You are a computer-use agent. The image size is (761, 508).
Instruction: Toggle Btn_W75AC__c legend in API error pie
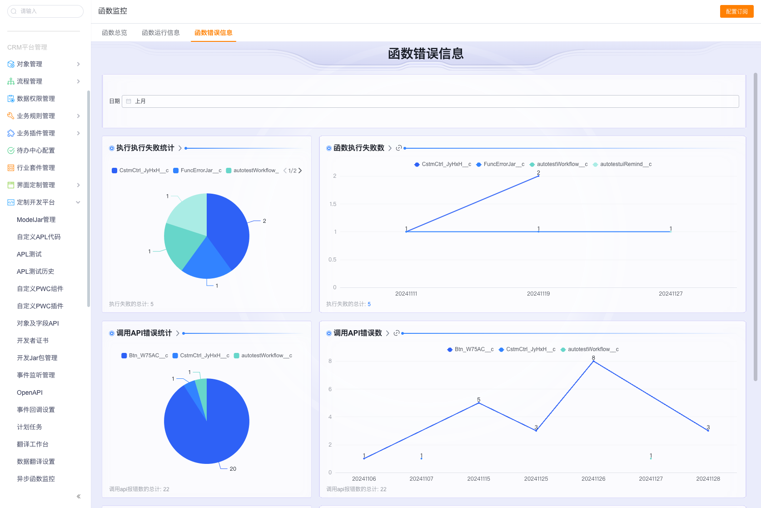point(144,356)
